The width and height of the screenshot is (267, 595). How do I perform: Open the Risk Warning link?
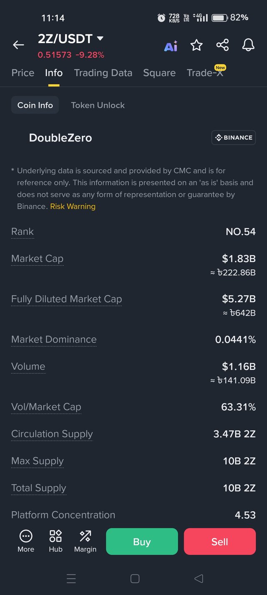point(73,206)
